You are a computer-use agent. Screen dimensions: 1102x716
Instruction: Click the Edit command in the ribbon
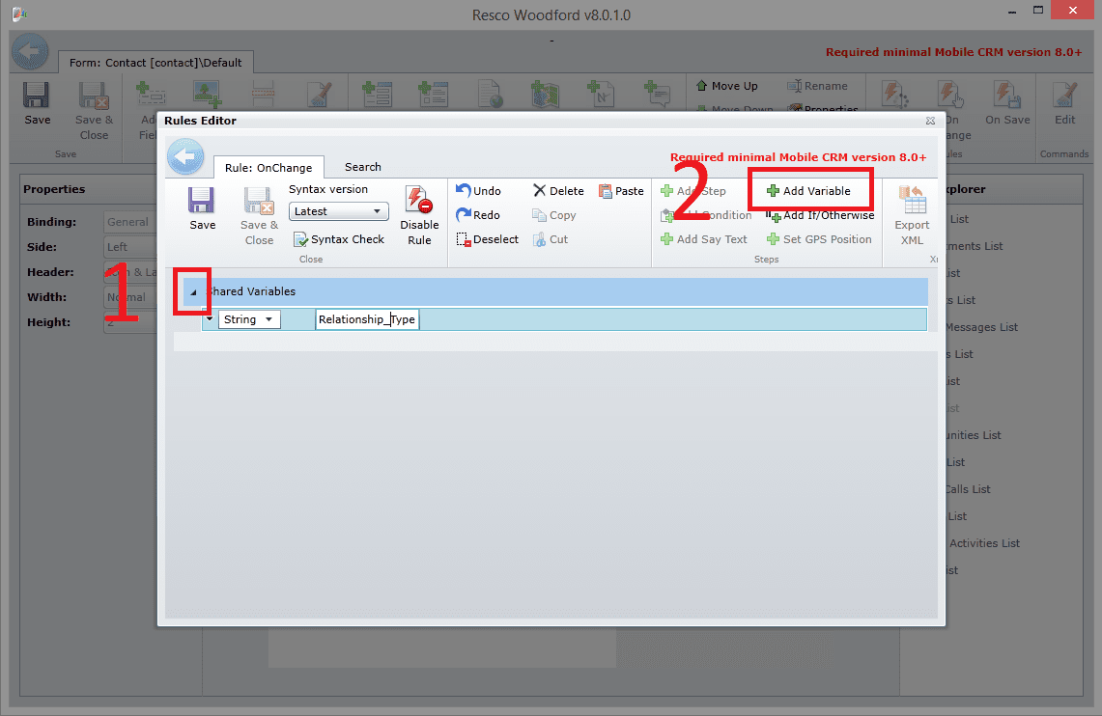click(x=1064, y=103)
